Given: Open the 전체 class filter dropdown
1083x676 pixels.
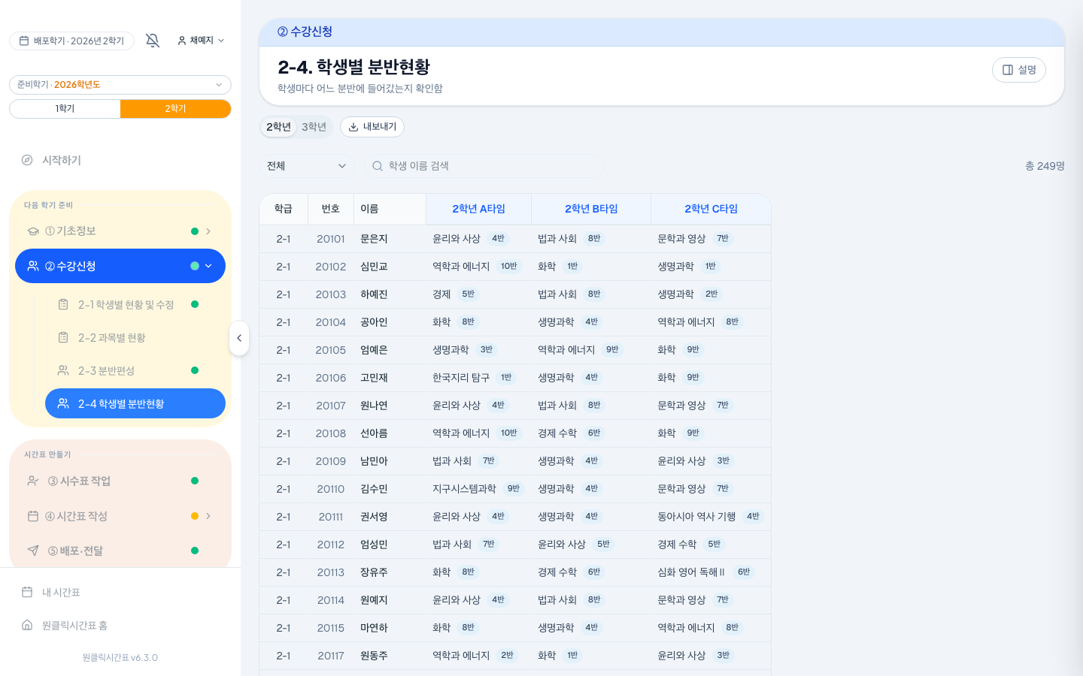Looking at the screenshot, I should [x=307, y=166].
